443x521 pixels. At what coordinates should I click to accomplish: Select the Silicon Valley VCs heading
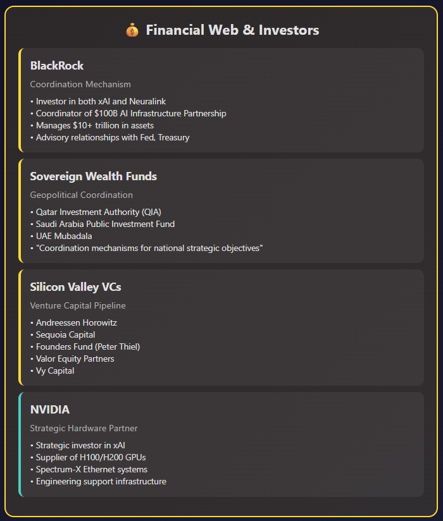(x=75, y=287)
